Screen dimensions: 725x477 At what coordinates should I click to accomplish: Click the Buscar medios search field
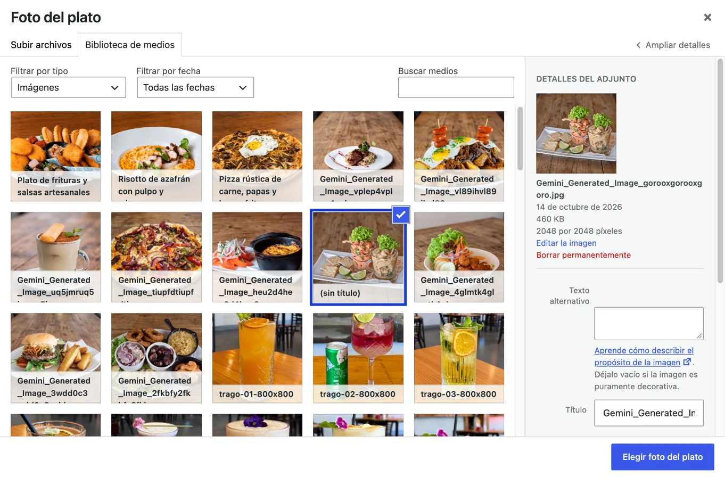click(x=456, y=87)
